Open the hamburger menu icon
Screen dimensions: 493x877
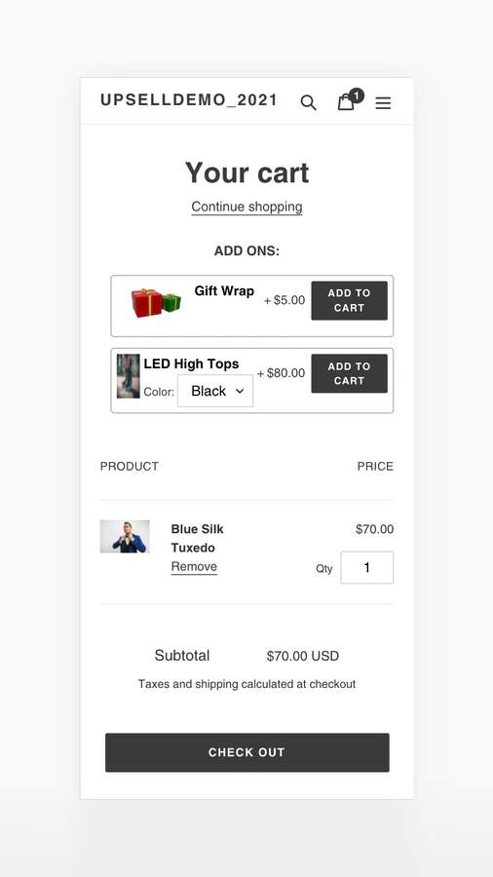tap(383, 103)
